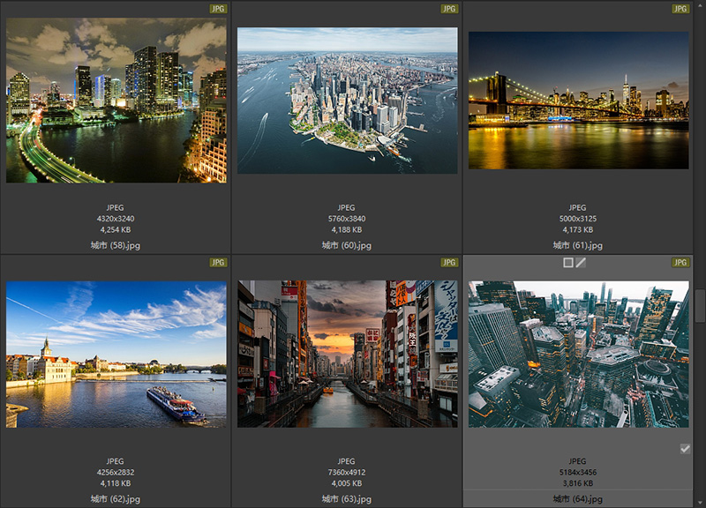
Task: Click the JPG badge on 城市 (64).jpg
Action: [x=680, y=263]
